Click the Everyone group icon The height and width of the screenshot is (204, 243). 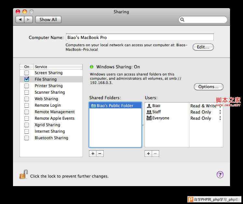coord(149,118)
